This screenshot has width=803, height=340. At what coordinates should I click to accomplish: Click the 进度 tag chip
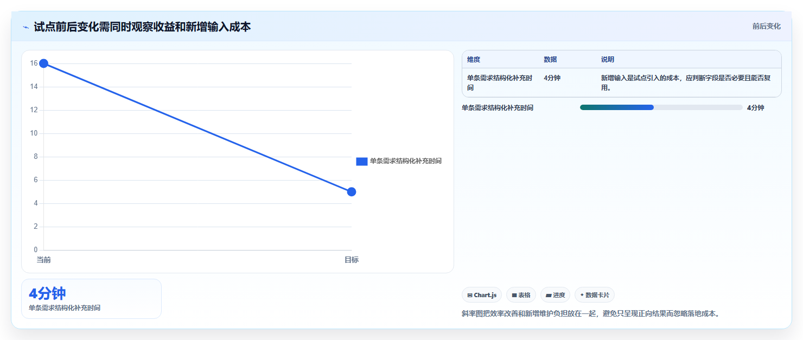[555, 295]
